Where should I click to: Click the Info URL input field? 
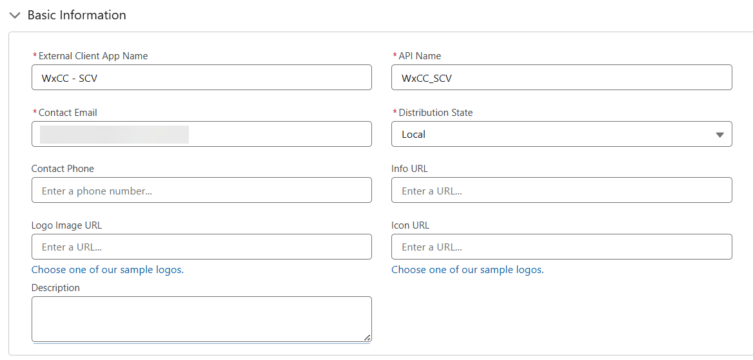(562, 190)
